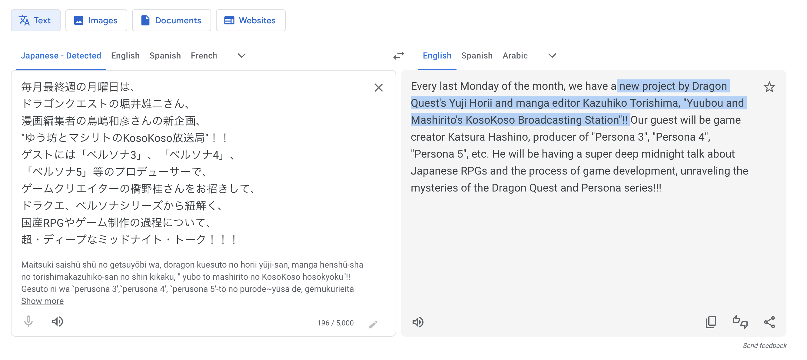Choose Spanish as source language
Screen dimensions: 807x360
tap(165, 55)
